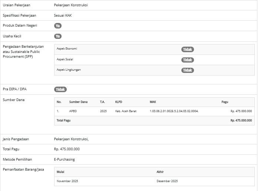Click the Tidak badge for Pra DIPA / DPA
Screen dimensions: 260x191
click(60, 90)
